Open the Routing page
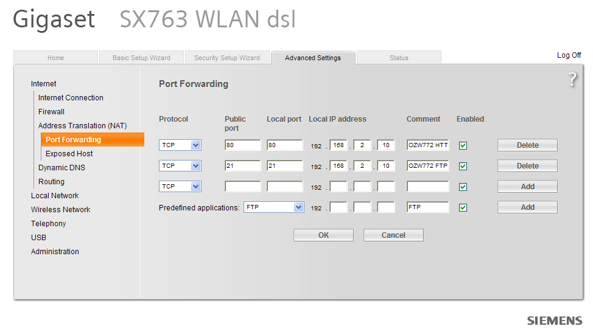 [x=51, y=181]
